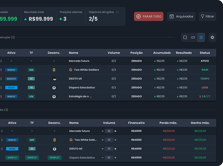Click the V2k timeframe tag
The width and height of the screenshot is (223, 166).
click(x=31, y=96)
